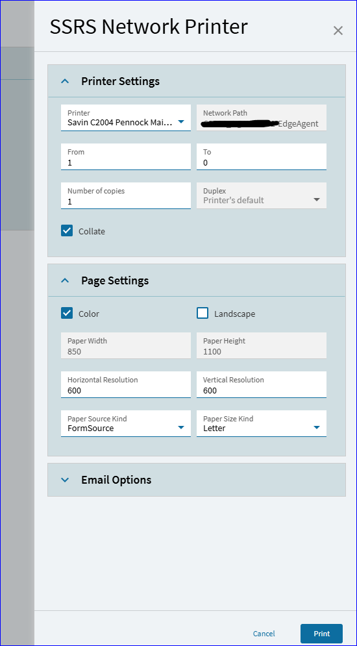
Task: Click the Page Settings heading text
Action: [x=115, y=280]
